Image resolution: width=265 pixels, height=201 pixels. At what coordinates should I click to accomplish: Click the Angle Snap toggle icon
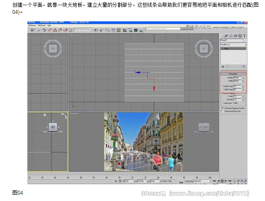(x=55, y=30)
